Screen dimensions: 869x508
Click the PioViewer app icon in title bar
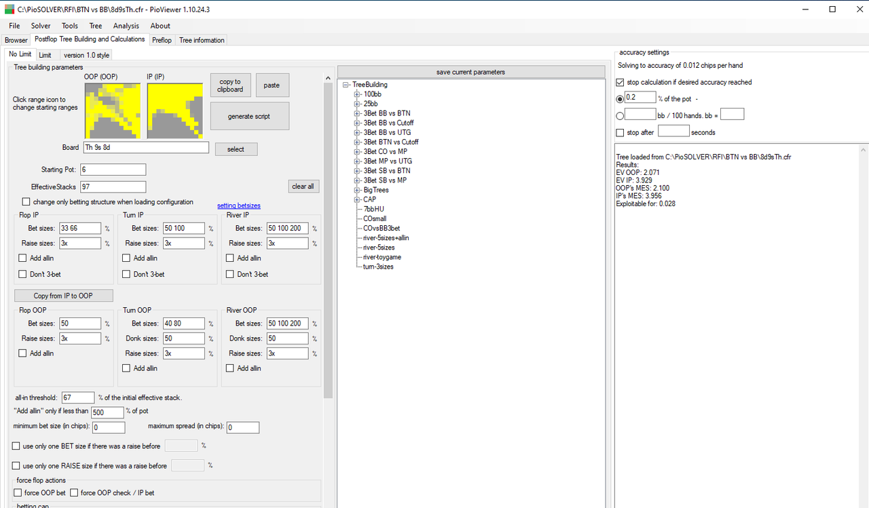(x=9, y=9)
